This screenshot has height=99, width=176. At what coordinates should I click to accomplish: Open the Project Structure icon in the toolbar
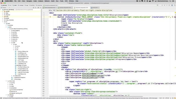(172, 5)
